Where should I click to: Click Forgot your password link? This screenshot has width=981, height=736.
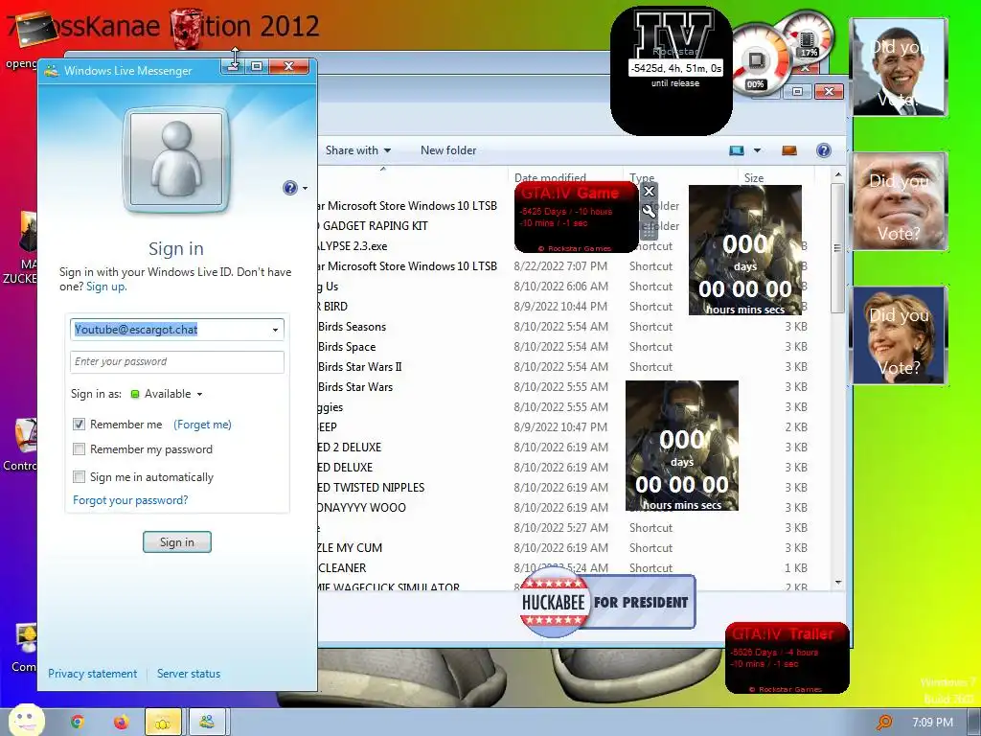click(x=130, y=500)
